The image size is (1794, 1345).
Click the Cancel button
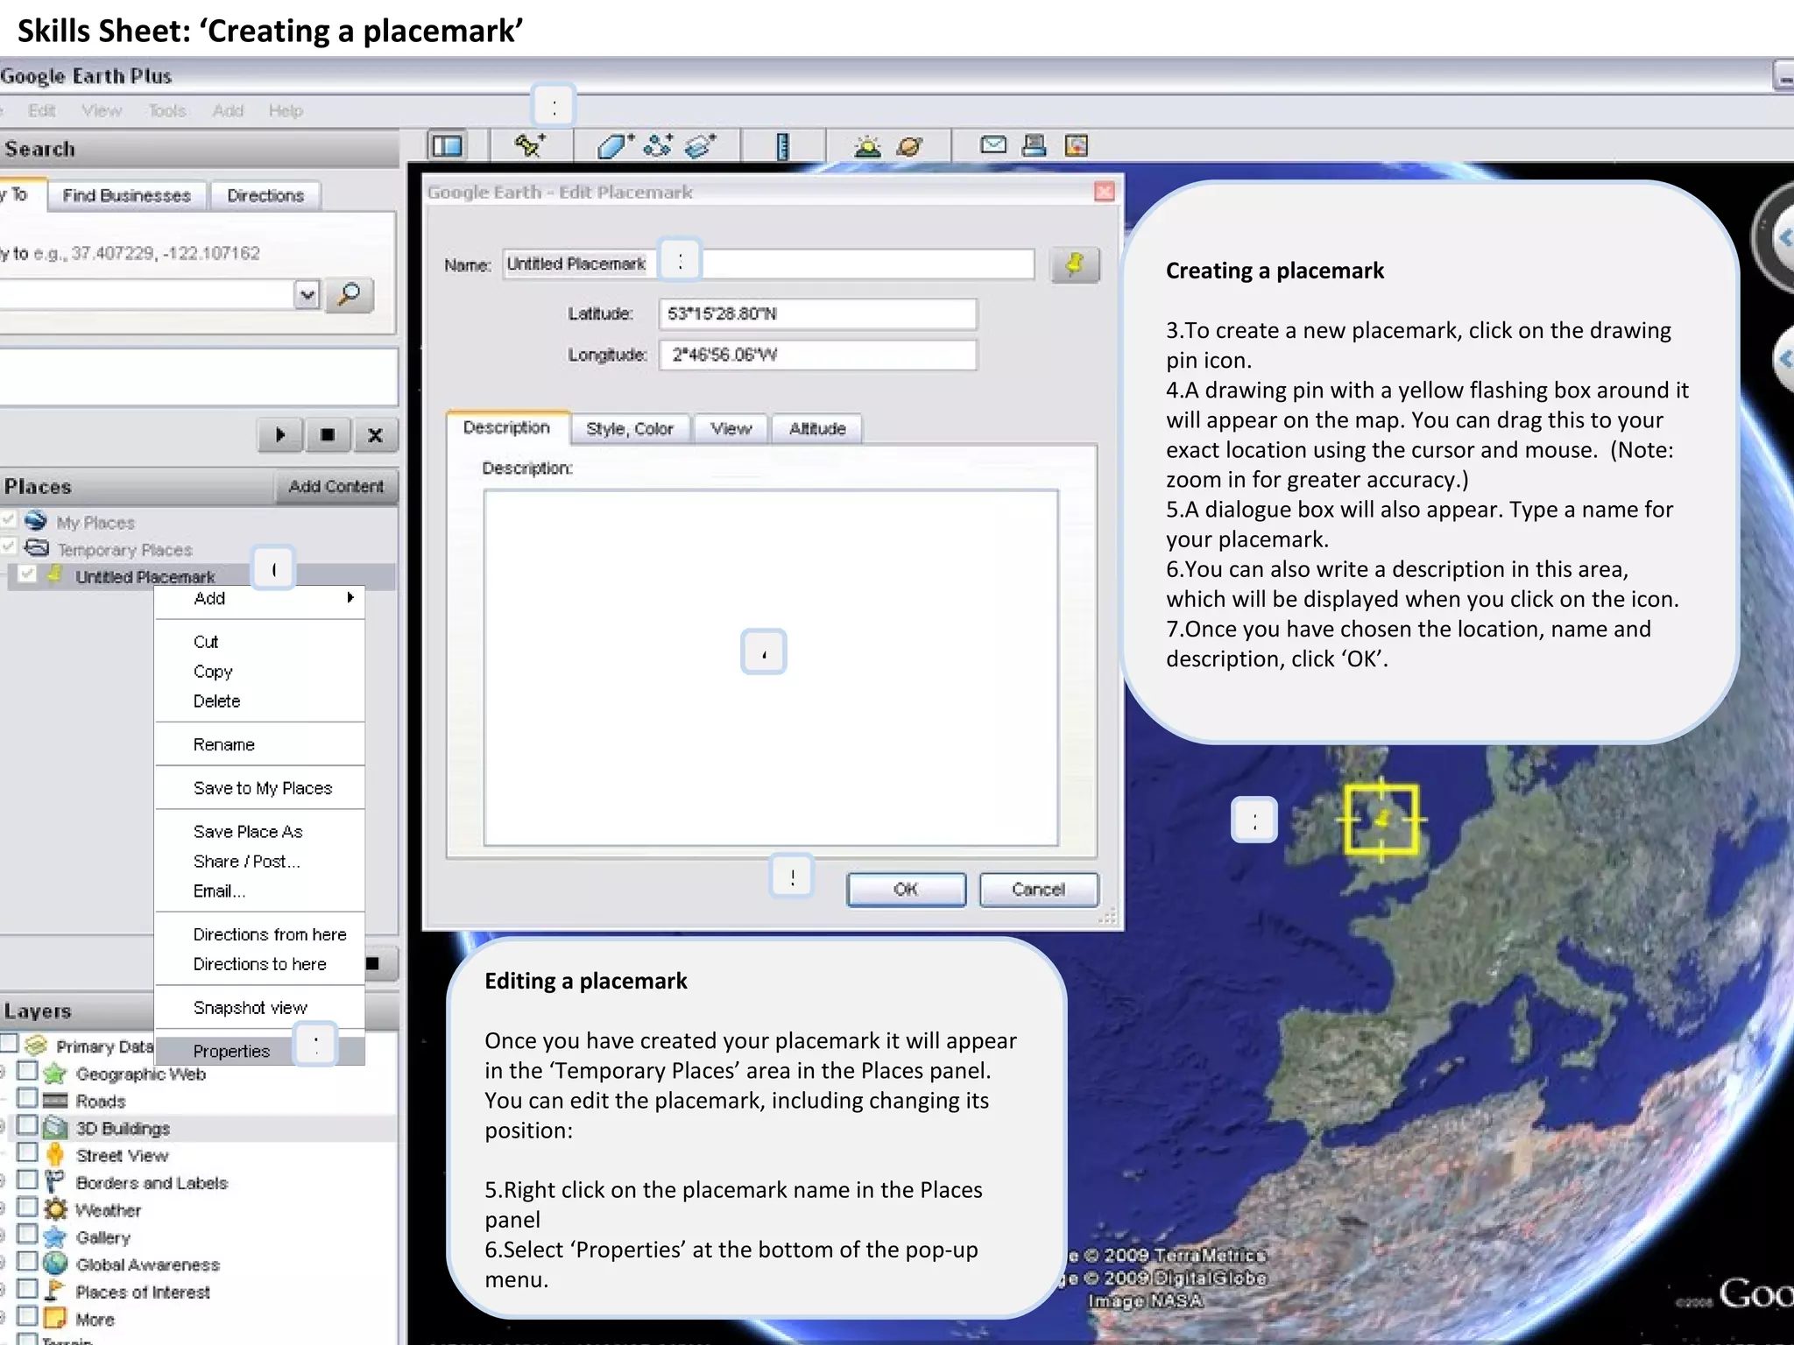click(x=1038, y=889)
